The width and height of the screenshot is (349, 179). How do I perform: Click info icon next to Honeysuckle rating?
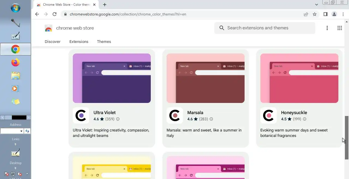click(x=305, y=119)
